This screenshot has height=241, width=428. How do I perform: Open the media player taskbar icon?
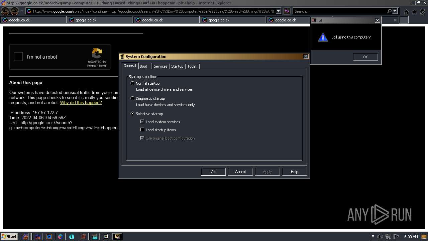(x=49, y=237)
